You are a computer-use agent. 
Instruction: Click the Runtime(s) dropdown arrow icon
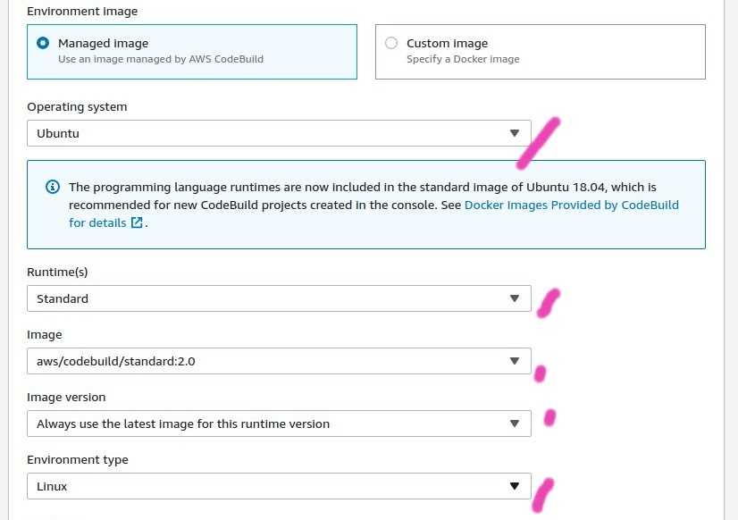click(515, 298)
